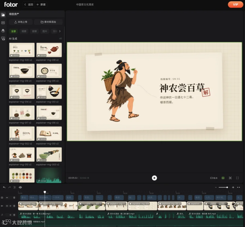Open the color filters sidebar icon
Image resolution: width=245 pixels, height=227 pixels.
(3, 31)
